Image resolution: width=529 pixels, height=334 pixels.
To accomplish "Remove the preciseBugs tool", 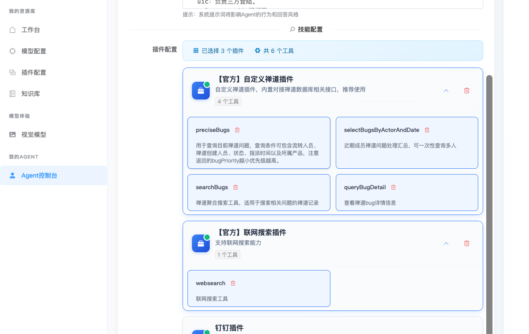I will pos(237,130).
